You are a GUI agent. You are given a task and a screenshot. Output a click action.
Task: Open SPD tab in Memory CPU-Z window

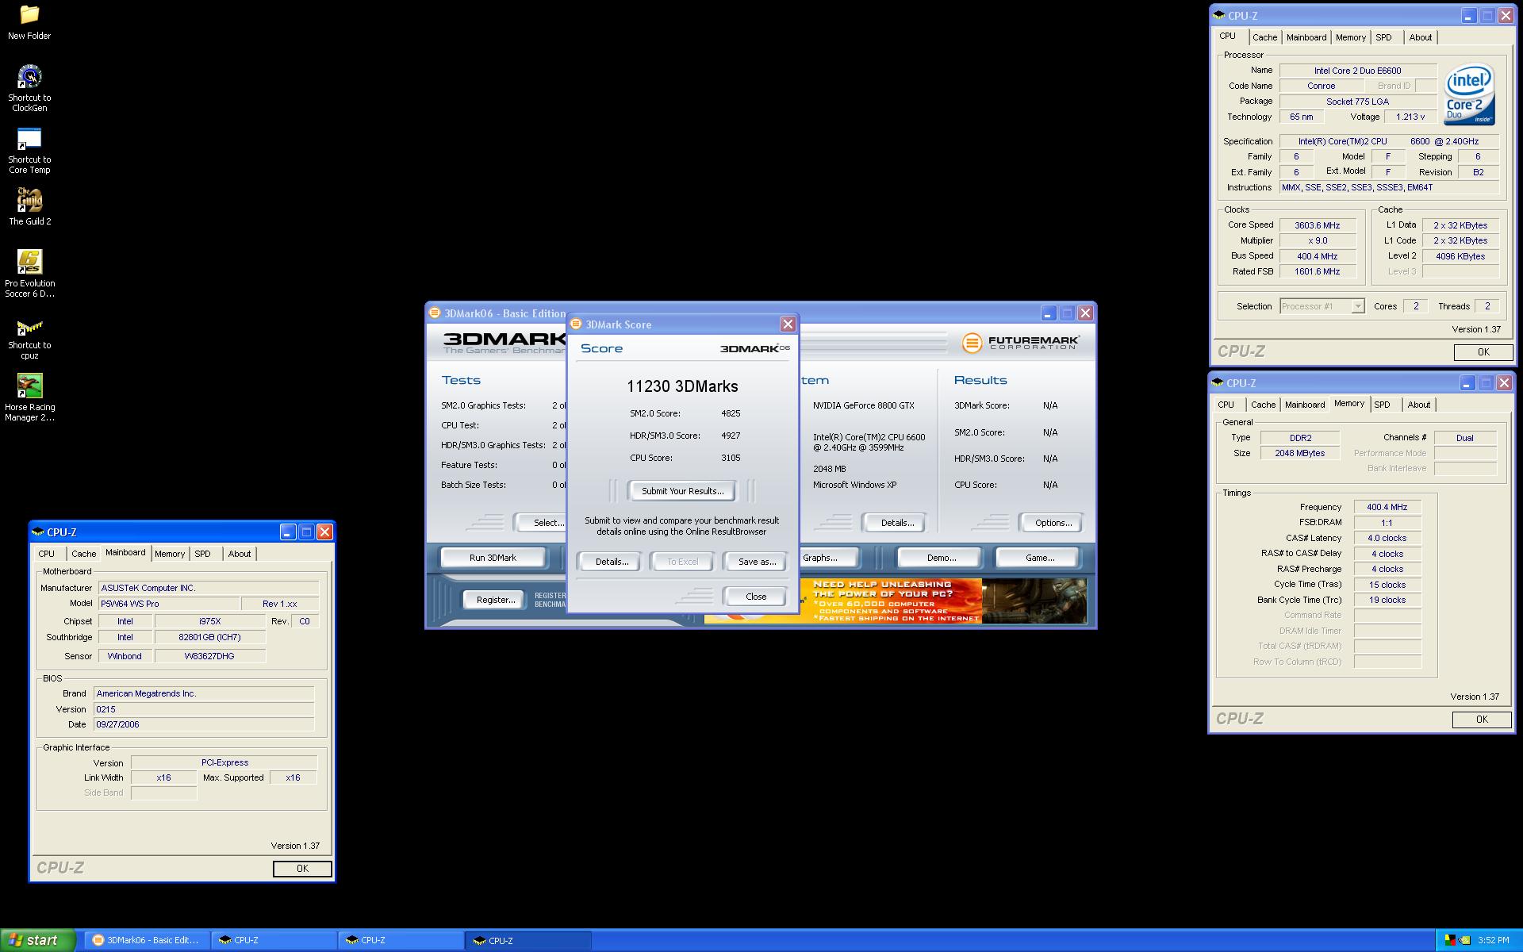click(x=1382, y=405)
